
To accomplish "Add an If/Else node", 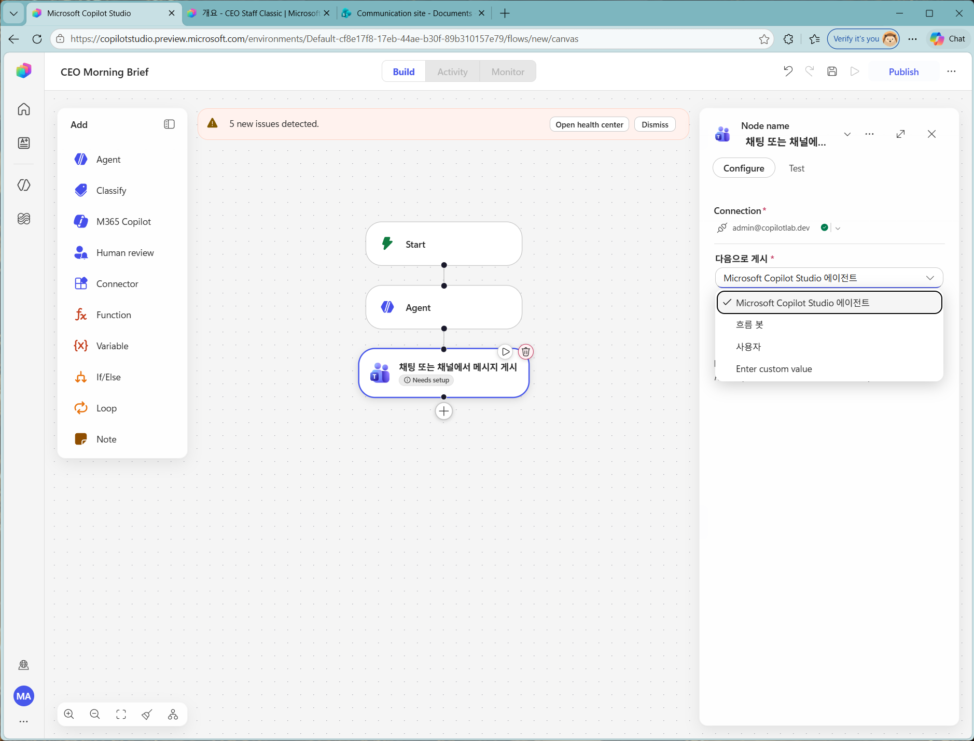I will (122, 377).
